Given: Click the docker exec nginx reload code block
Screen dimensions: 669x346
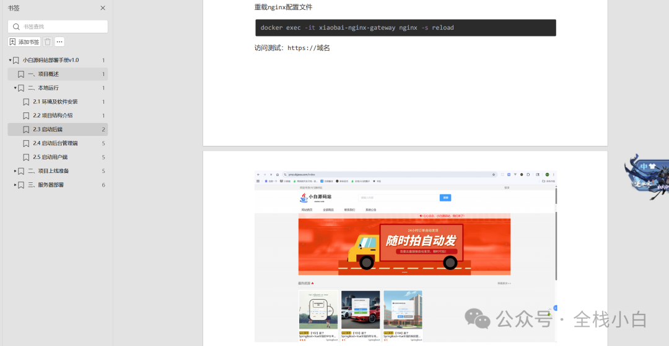Looking at the screenshot, I should (x=405, y=28).
